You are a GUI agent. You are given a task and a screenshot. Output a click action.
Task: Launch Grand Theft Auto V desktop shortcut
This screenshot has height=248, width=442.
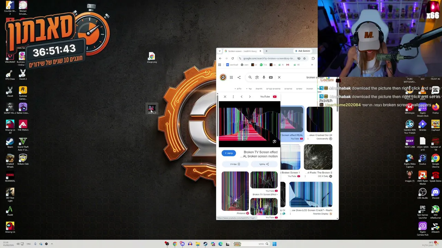point(23,144)
